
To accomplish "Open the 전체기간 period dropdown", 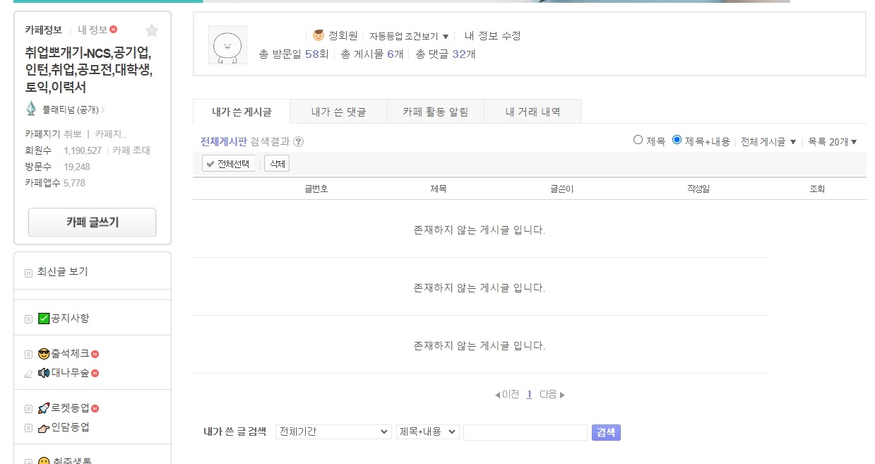I will pos(332,432).
